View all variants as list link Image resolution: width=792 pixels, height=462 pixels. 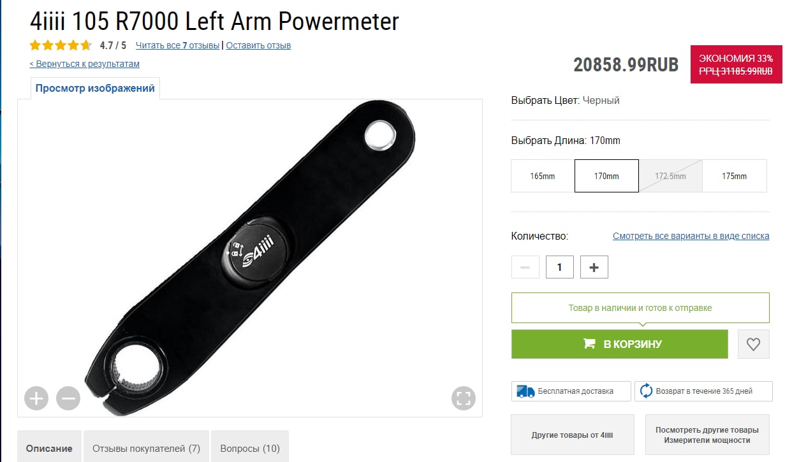pos(691,236)
